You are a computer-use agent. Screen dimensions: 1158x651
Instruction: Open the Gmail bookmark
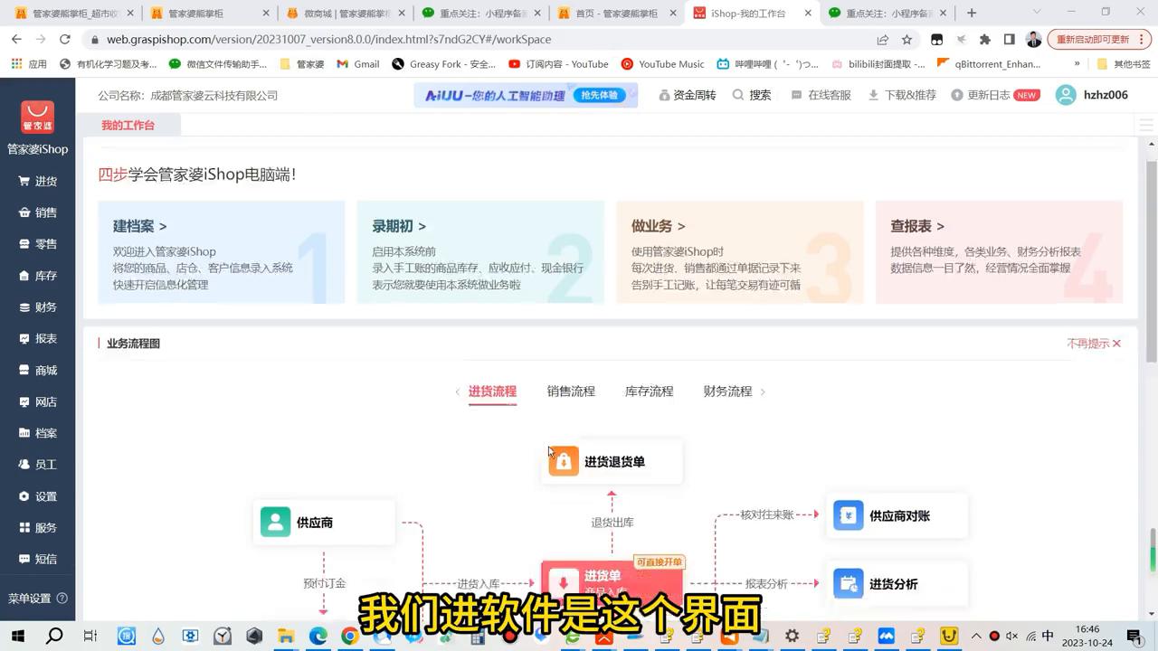[x=358, y=64]
